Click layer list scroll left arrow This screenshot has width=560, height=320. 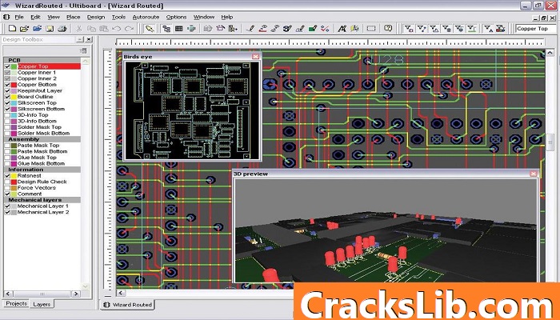[9, 294]
